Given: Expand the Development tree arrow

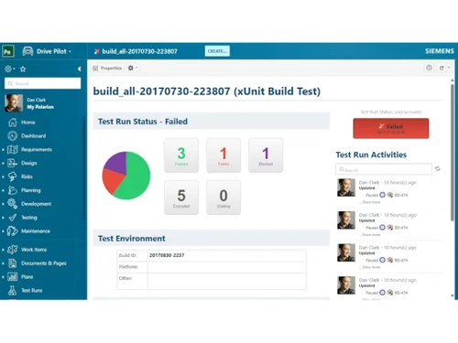Looking at the screenshot, I should (3, 204).
